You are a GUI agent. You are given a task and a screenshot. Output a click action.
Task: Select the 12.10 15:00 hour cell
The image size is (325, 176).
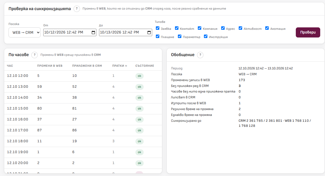(x=18, y=108)
